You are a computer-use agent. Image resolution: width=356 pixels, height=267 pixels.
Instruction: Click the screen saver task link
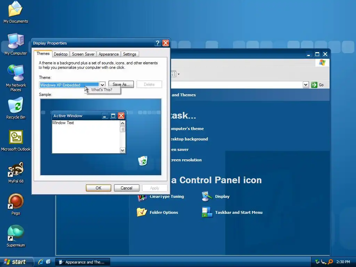(180, 149)
